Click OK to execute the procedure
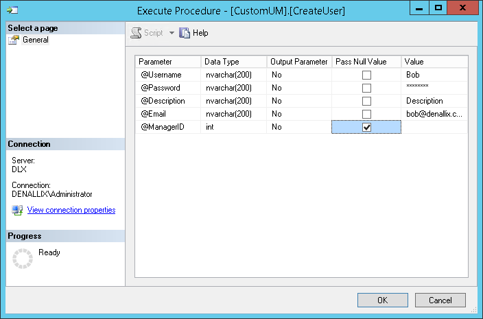 382,300
